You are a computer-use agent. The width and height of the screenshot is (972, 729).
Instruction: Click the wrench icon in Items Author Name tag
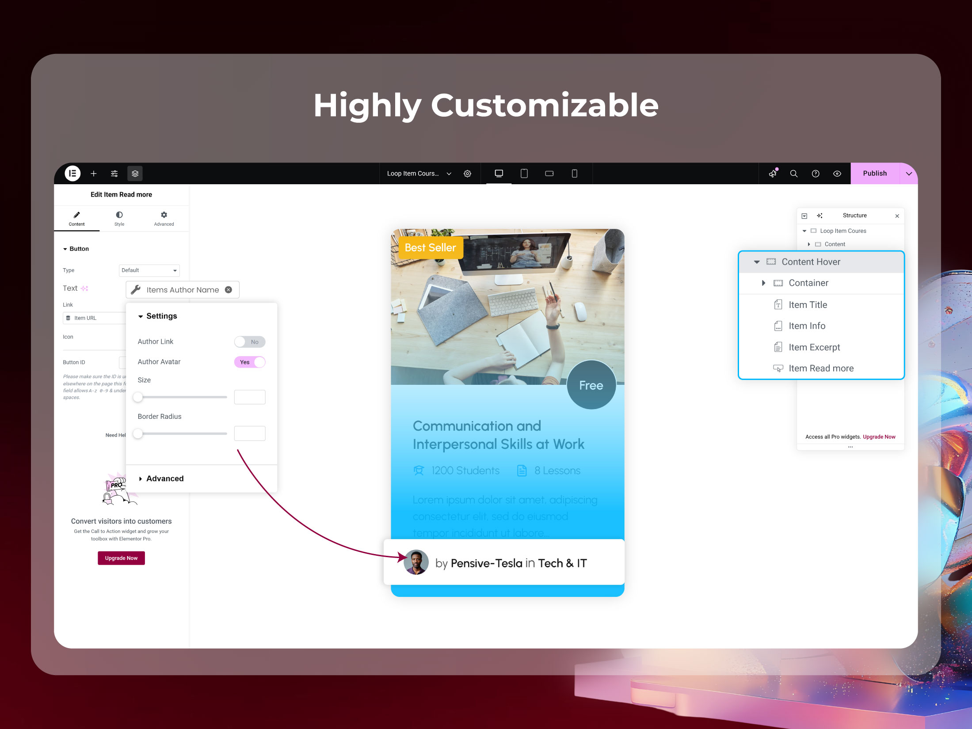coord(136,290)
